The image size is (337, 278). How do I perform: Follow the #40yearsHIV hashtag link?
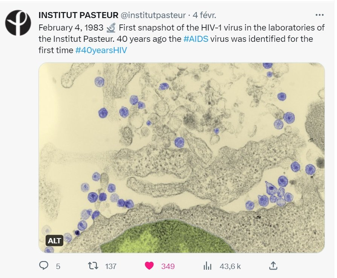(x=101, y=50)
